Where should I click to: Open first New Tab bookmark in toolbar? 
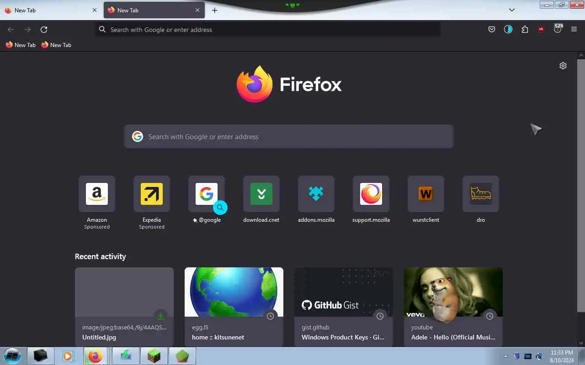(21, 45)
